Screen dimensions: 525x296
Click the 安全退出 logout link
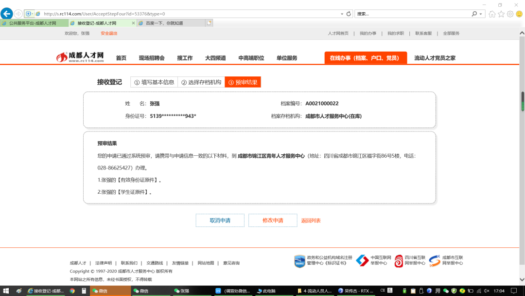point(109,34)
